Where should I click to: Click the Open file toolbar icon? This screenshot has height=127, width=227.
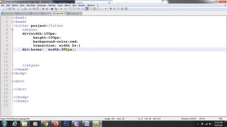pyautogui.click(x=6, y=9)
